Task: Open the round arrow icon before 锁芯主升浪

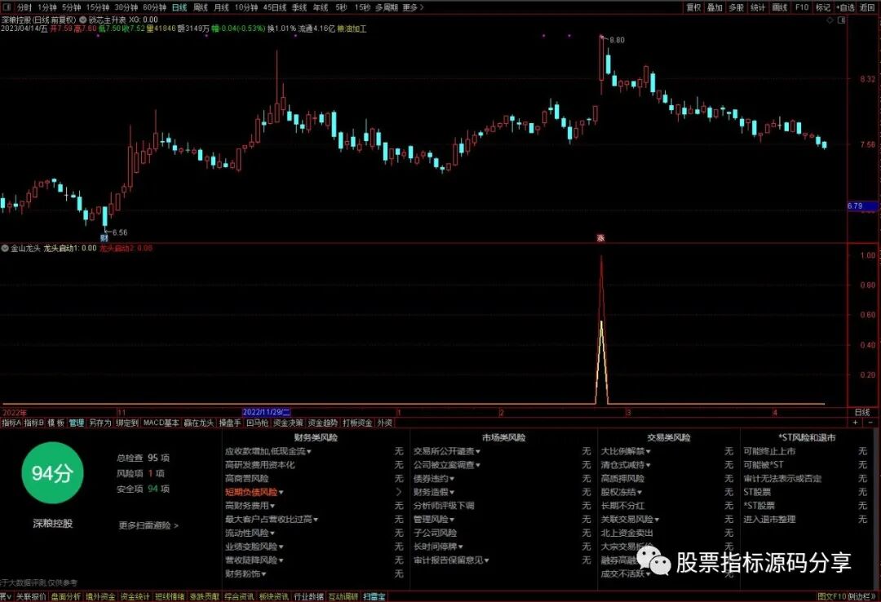Action: tap(83, 20)
